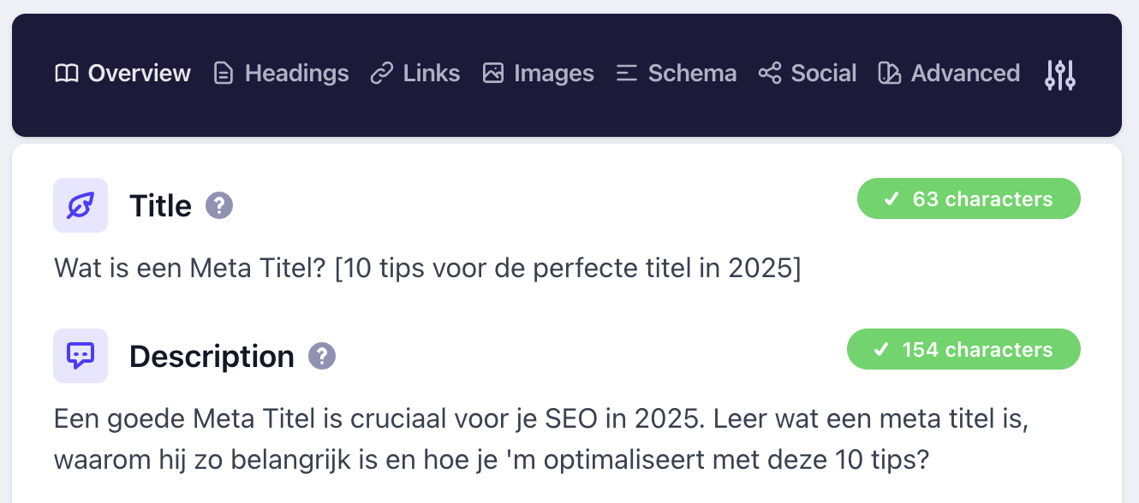The height and width of the screenshot is (503, 1139).
Task: Switch to the Headings tab
Action: tap(296, 74)
